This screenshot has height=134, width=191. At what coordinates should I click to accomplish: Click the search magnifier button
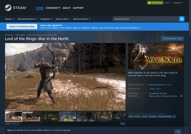pyautogui.click(x=182, y=19)
